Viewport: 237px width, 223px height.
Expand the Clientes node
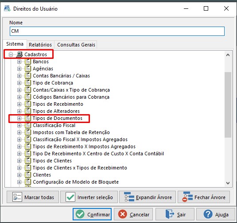tap(19, 175)
